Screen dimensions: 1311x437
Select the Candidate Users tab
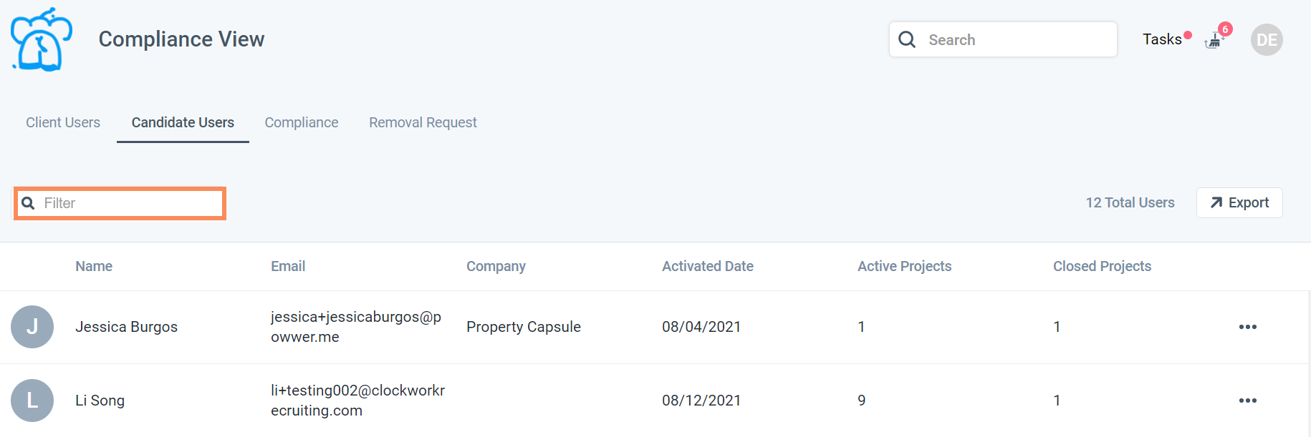click(x=183, y=122)
